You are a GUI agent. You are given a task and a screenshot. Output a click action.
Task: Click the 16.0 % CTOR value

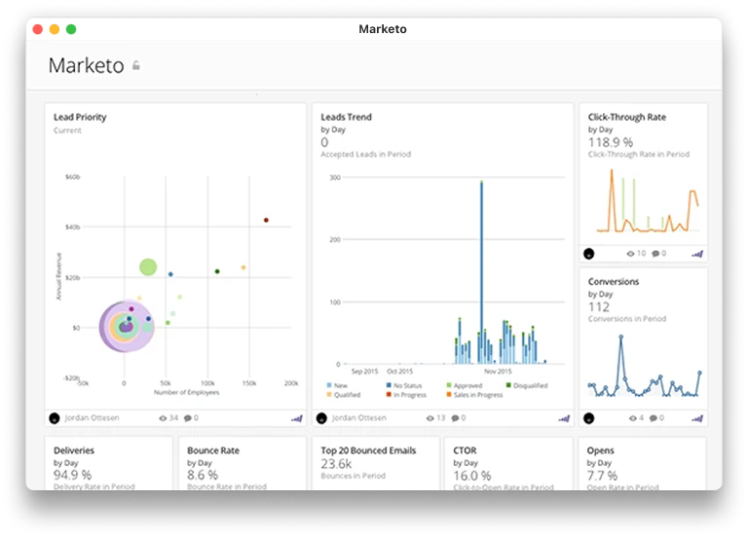pos(472,476)
